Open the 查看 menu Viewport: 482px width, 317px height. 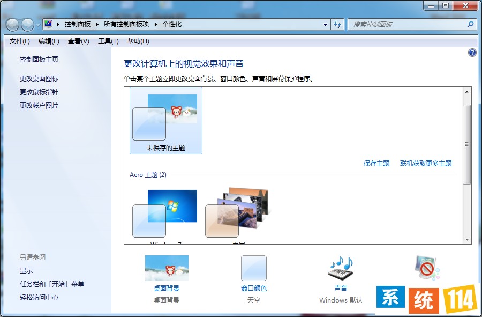78,41
